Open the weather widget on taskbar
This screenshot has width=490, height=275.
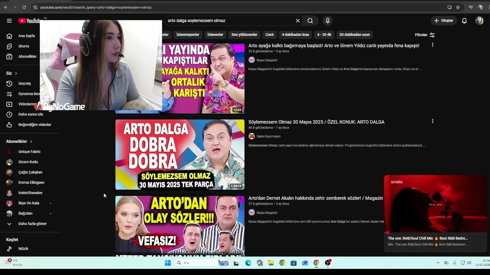14,263
